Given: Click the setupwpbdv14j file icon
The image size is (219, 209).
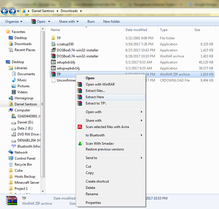Looking at the screenshot, I should (53, 68).
